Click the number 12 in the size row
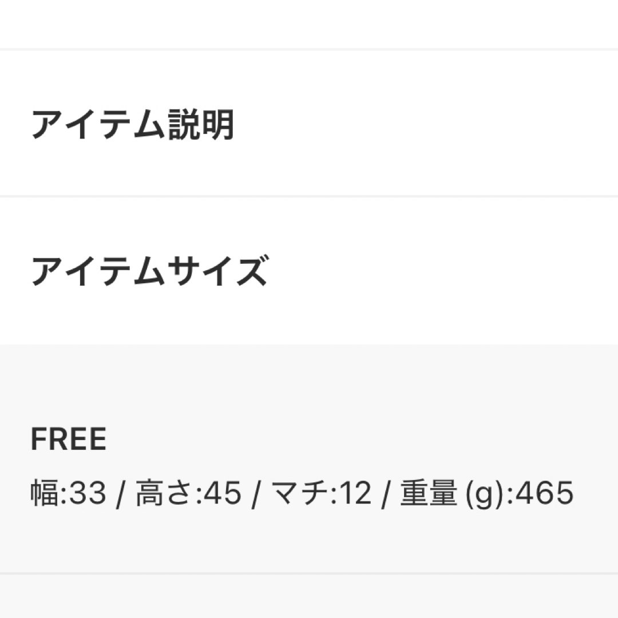618x618 pixels. coord(355,493)
